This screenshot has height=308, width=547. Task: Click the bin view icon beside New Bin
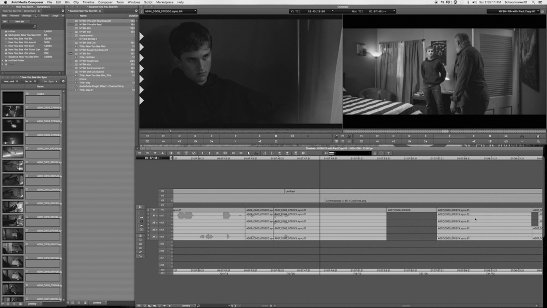[5, 21]
